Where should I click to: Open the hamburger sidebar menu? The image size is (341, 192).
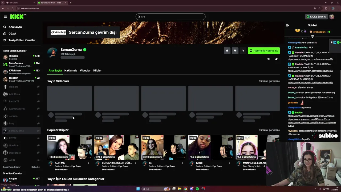click(x=5, y=17)
